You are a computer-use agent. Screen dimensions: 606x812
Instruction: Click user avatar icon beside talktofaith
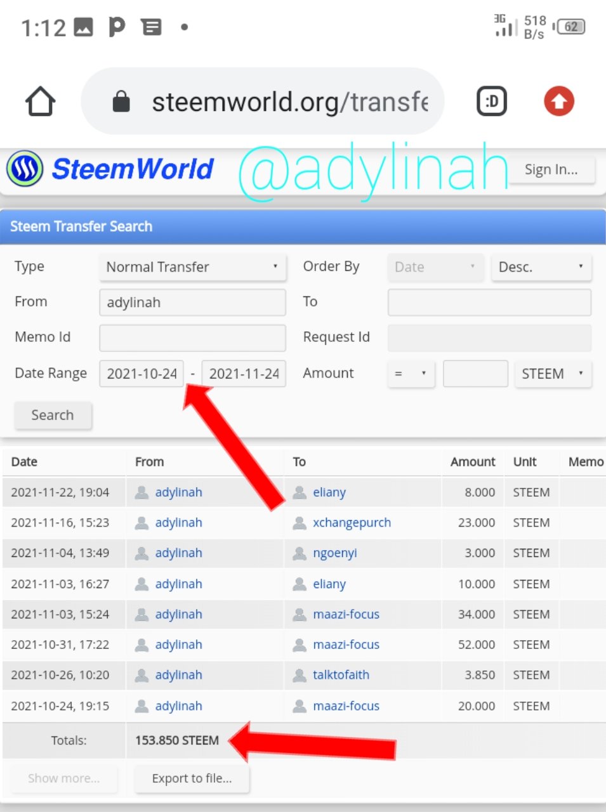click(x=300, y=675)
